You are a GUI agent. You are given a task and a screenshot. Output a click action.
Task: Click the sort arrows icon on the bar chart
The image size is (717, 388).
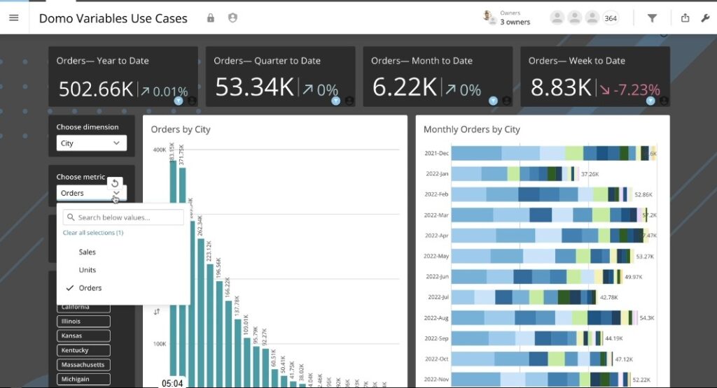[157, 311]
